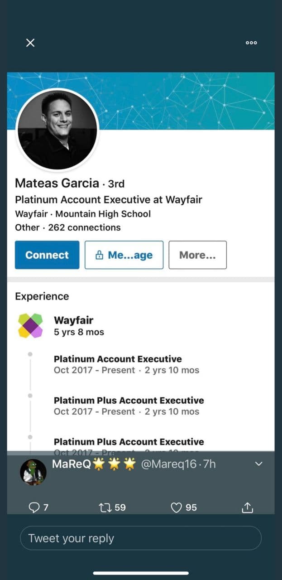The height and width of the screenshot is (580, 282).
Task: Tap the Mateas Garcia name heading
Action: point(57,183)
